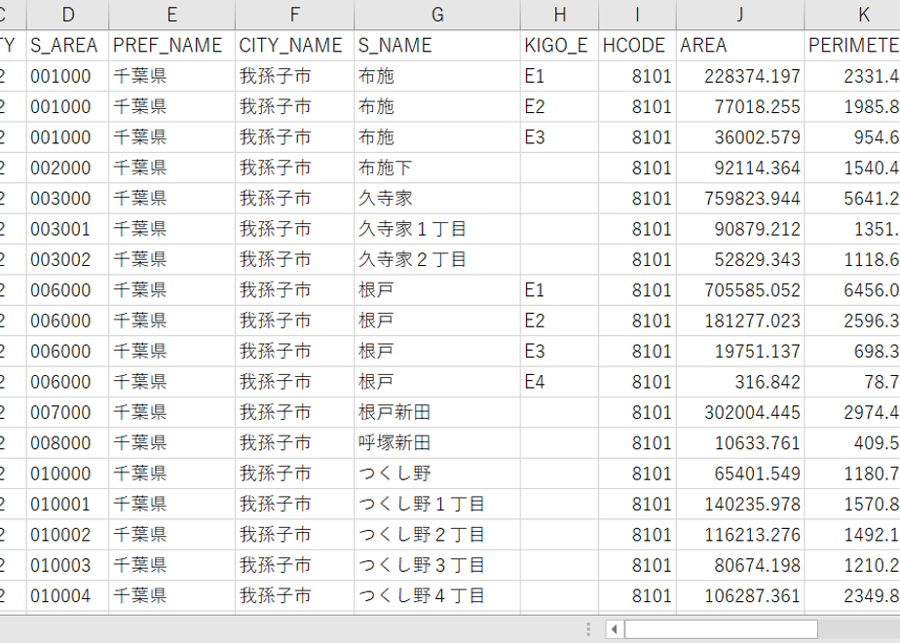Select the つくし野１丁目 cell
900x643 pixels.
tap(437, 504)
